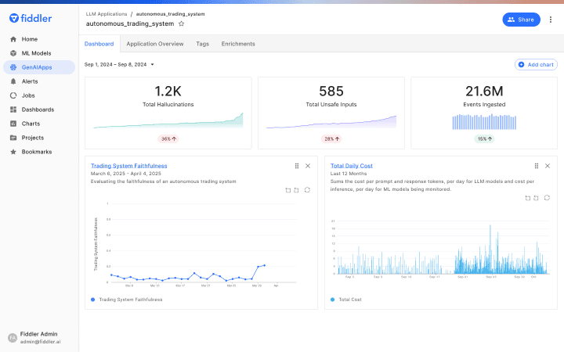The width and height of the screenshot is (564, 352).
Task: Open the Enrichments tab
Action: (238, 44)
